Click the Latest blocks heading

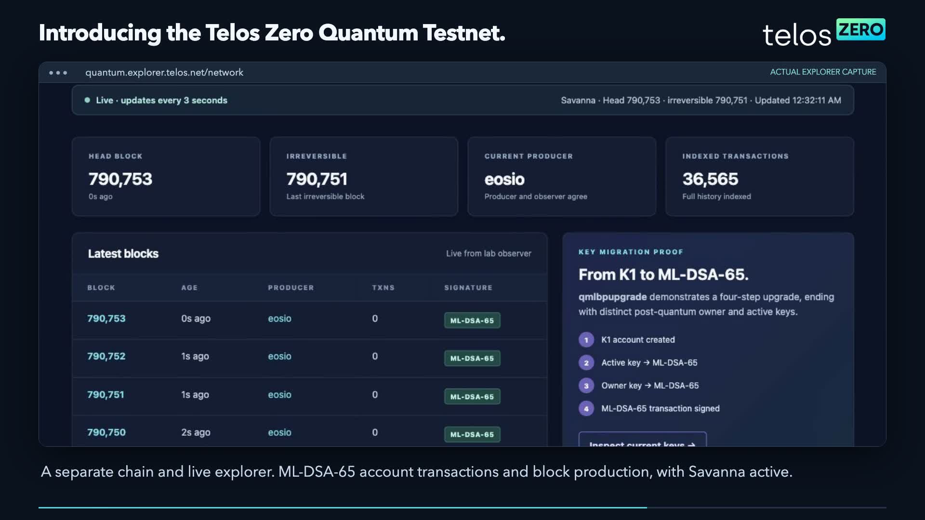[x=123, y=253]
